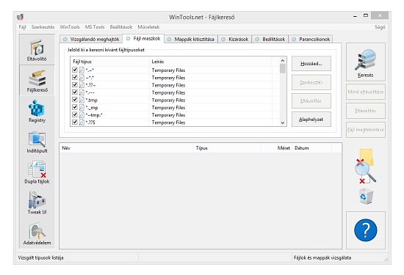Switch to Vizsgálandó meghajtók tab
The image size is (404, 275).
pos(91,39)
